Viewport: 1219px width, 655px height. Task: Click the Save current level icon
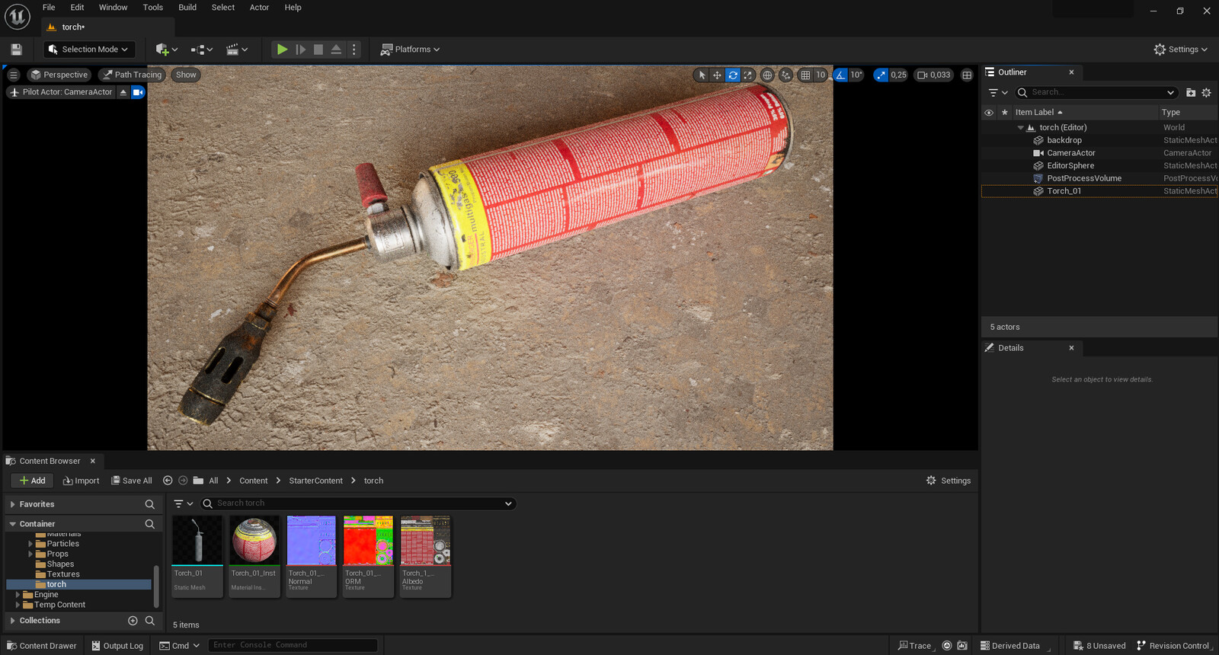click(16, 50)
